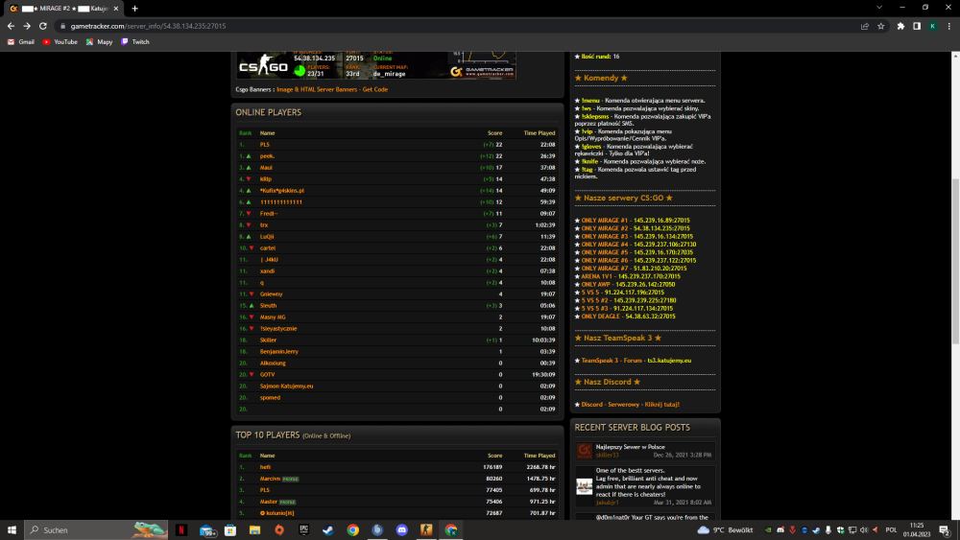The image size is (960, 540).
Task: Open the Chrome extensions puzzle icon
Action: (900, 26)
